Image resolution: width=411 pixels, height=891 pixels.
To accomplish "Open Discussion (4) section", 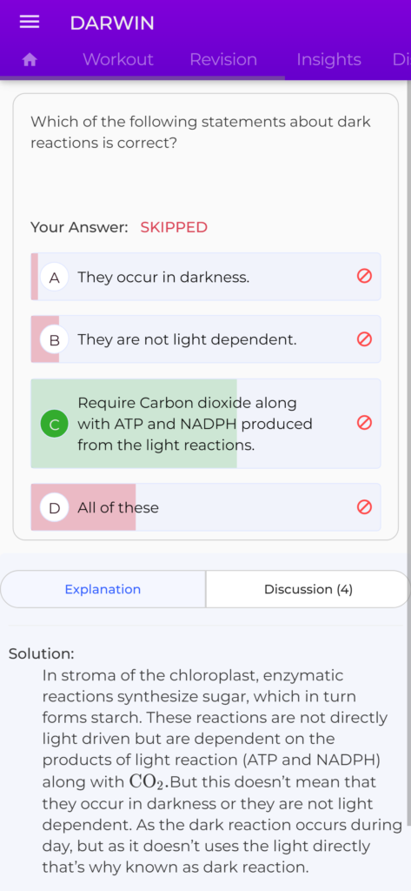I will 308,589.
